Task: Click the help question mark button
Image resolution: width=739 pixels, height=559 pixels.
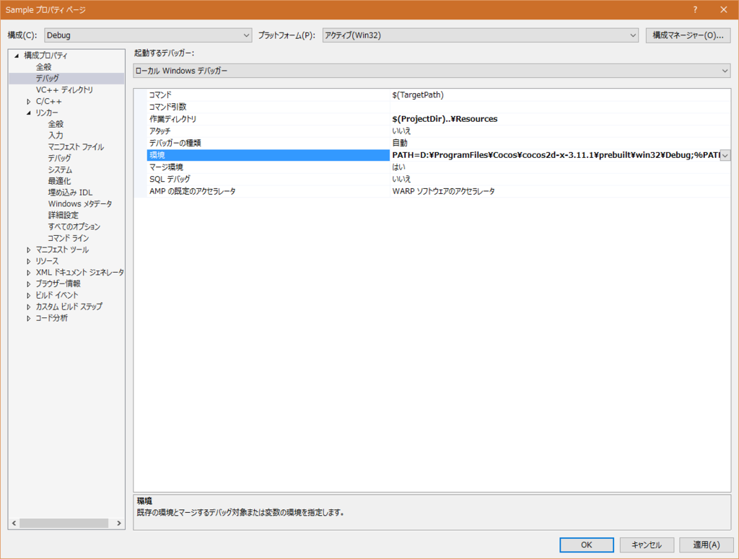Action: coord(695,9)
